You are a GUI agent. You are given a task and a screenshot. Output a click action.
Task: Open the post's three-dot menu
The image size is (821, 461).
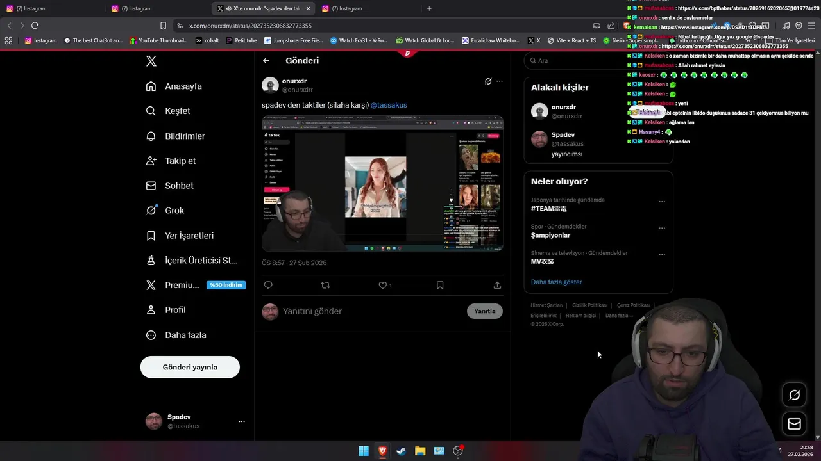coord(500,81)
